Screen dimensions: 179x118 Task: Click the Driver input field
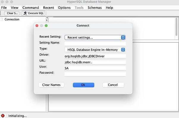point(95,56)
